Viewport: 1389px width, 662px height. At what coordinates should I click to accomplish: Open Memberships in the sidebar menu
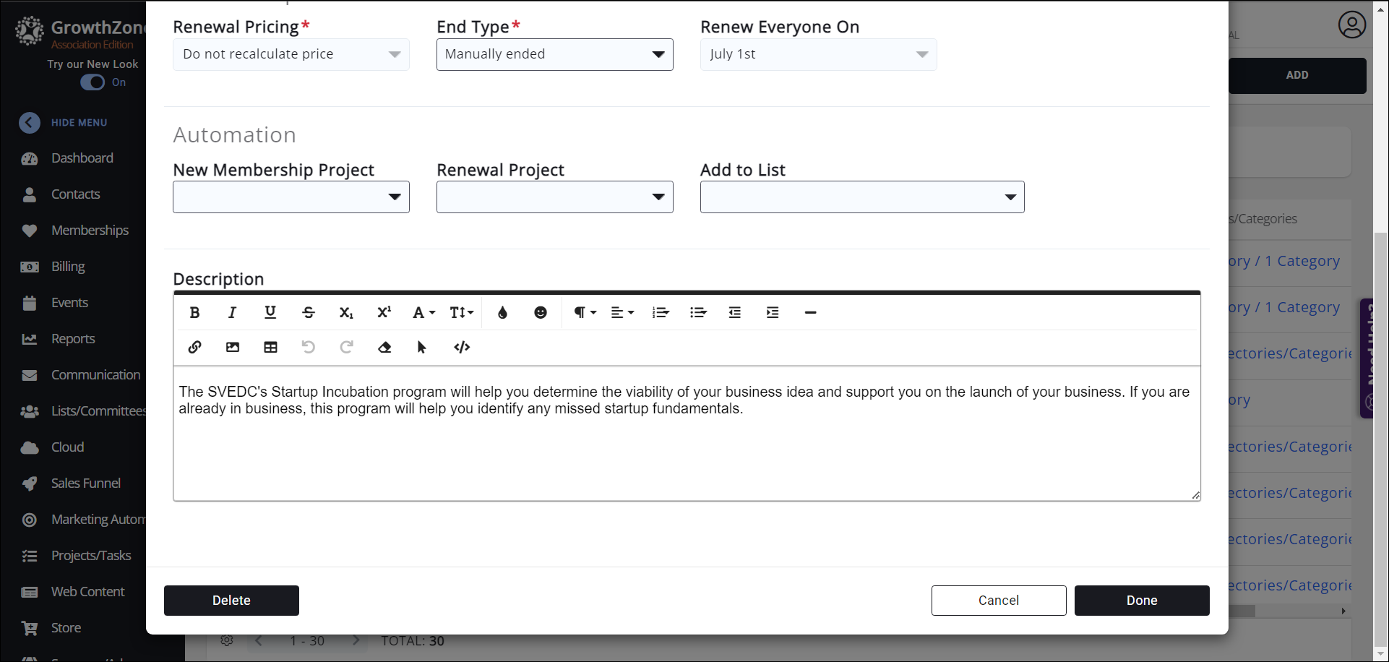click(90, 231)
